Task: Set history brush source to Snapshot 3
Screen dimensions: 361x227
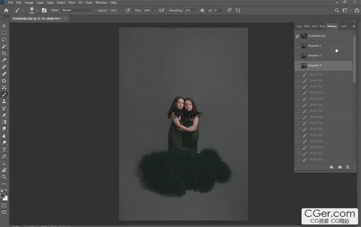Action: pos(297,65)
